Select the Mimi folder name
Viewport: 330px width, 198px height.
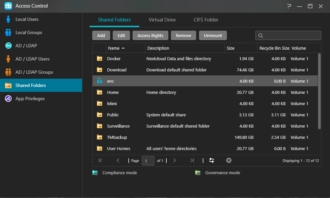point(112,103)
